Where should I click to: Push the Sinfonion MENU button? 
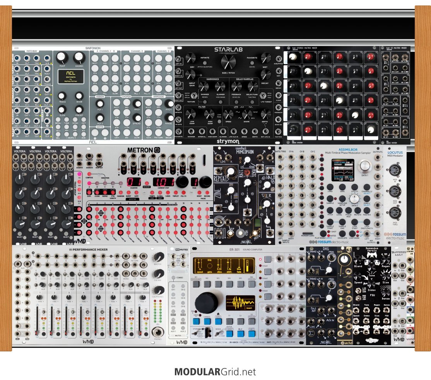click(x=58, y=120)
